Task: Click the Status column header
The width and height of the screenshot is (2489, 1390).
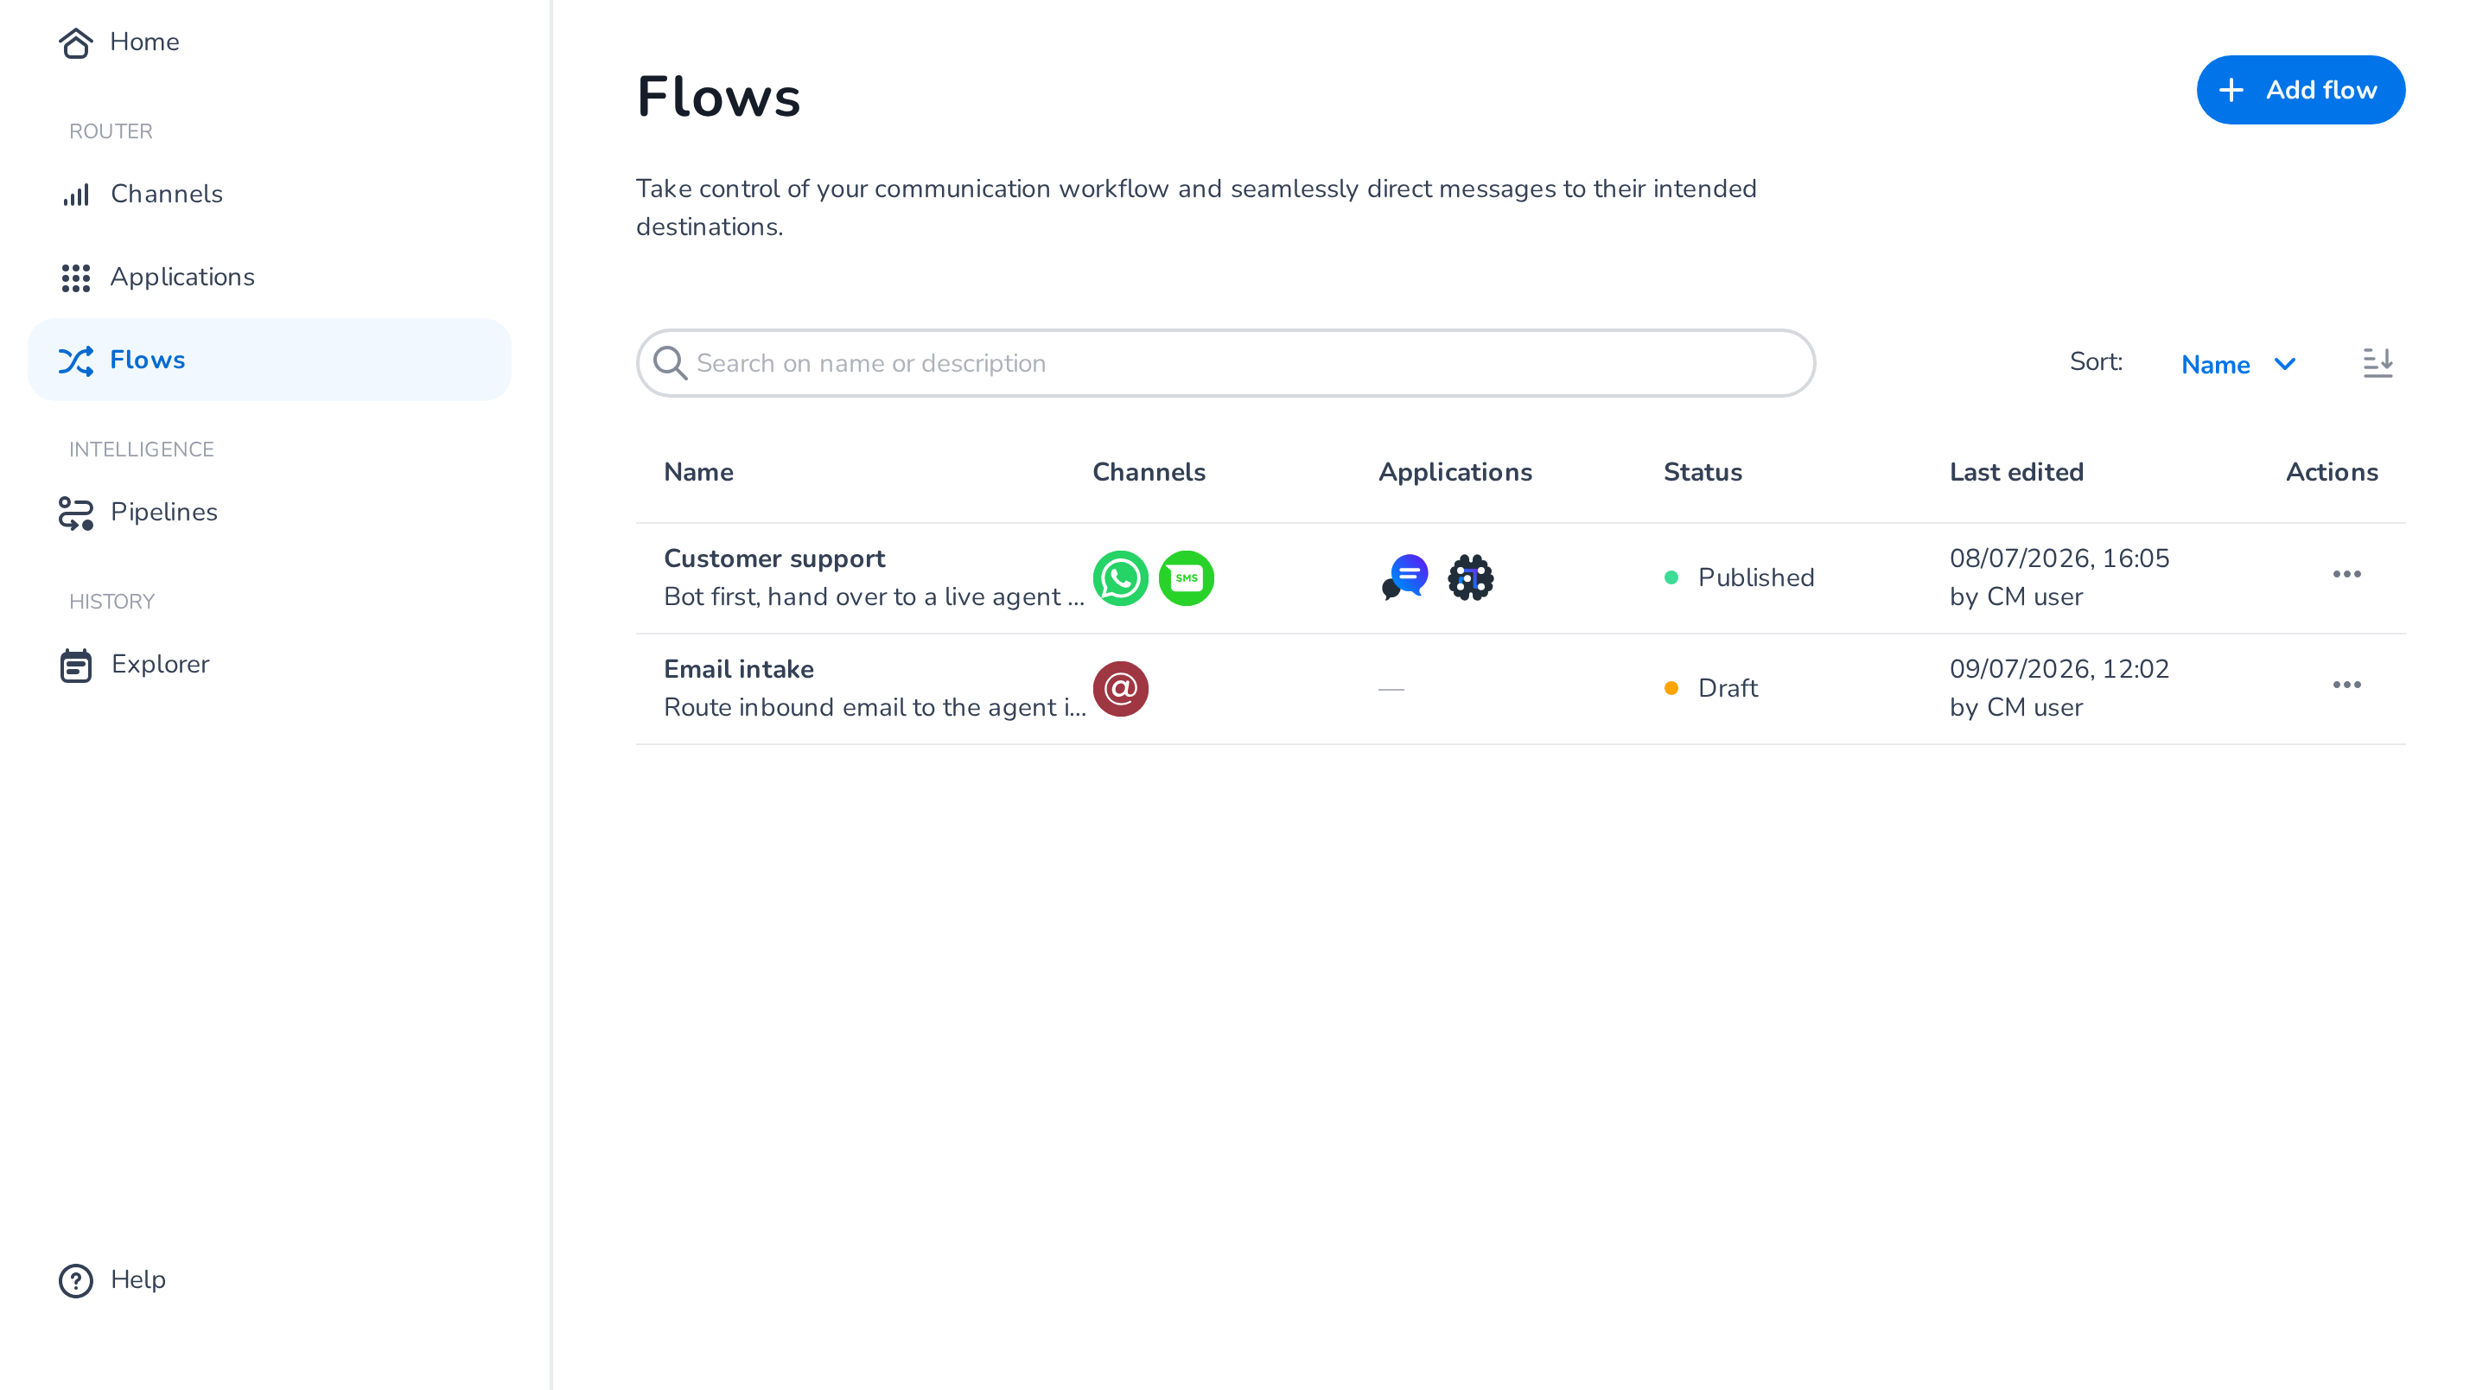Action: [1703, 473]
